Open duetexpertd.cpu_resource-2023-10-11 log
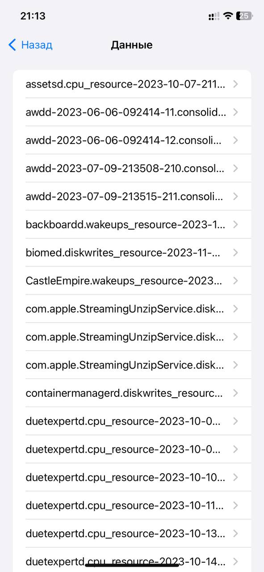 [x=132, y=506]
